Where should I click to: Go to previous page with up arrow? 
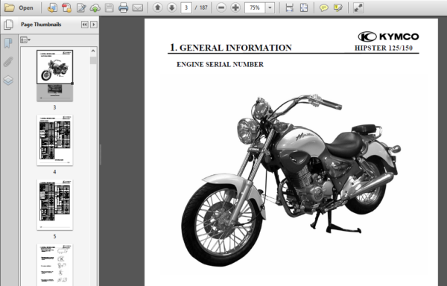158,7
